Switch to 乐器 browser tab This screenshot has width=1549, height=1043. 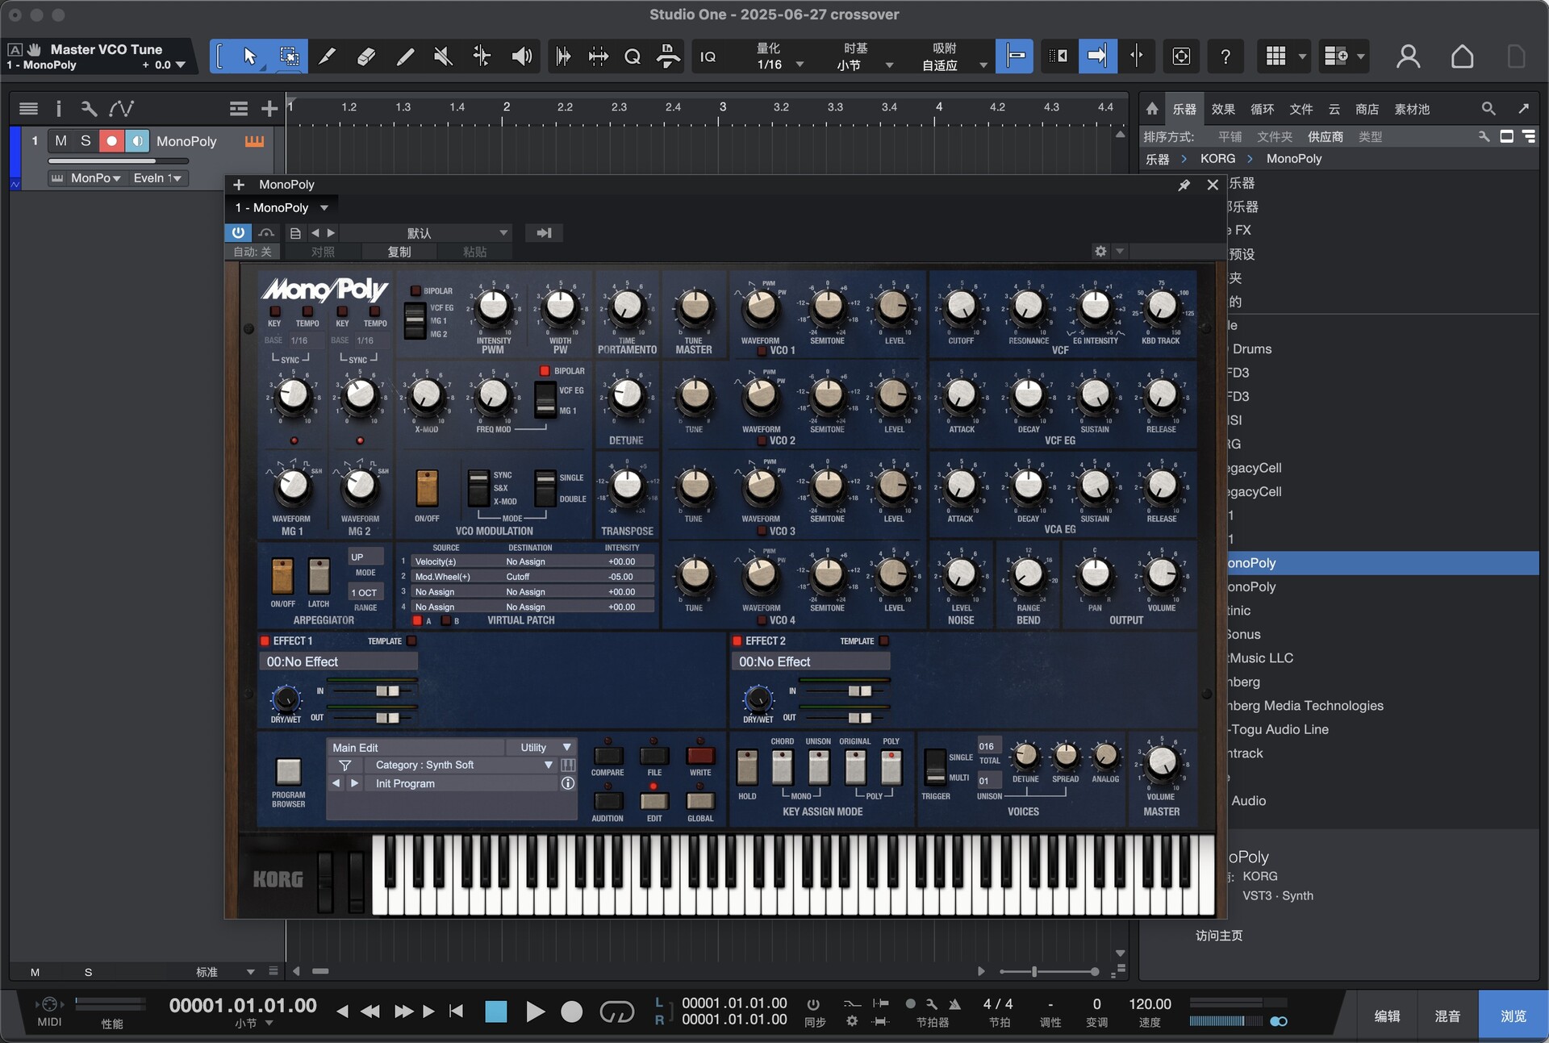1184,109
